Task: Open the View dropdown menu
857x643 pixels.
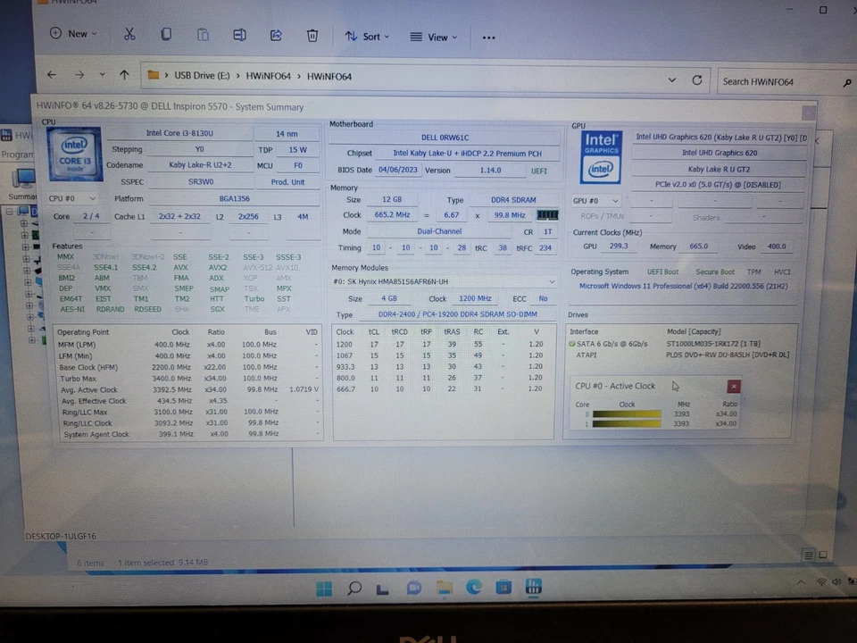Action: click(x=434, y=38)
